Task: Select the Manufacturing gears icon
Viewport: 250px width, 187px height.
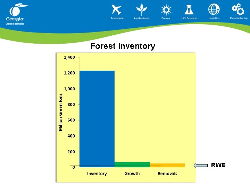Action: tap(238, 9)
